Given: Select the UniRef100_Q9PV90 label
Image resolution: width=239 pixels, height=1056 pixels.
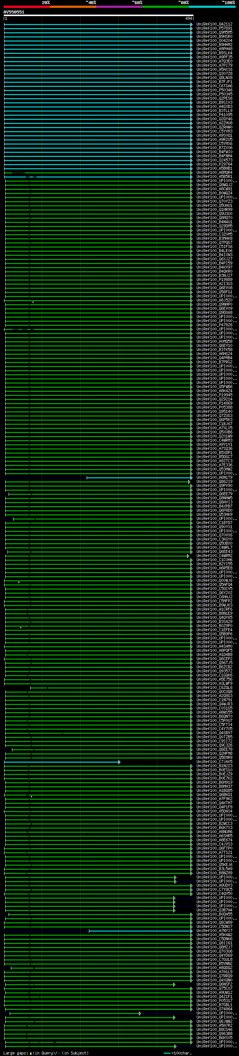Looking at the screenshot, I should coord(214,486).
